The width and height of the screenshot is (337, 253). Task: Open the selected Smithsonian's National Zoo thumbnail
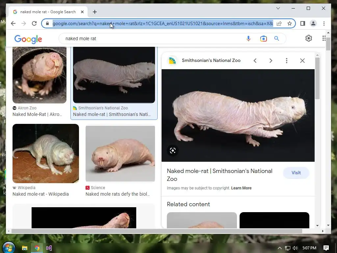point(114,75)
